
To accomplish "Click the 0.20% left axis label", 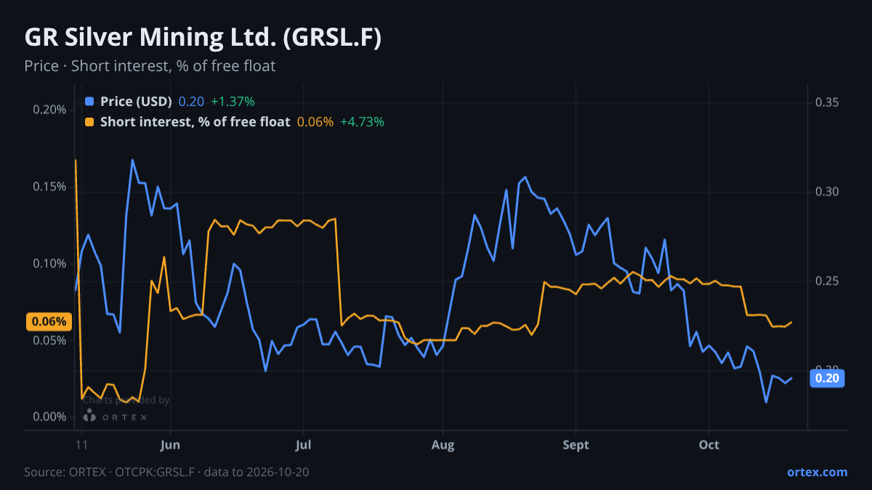I will click(50, 110).
